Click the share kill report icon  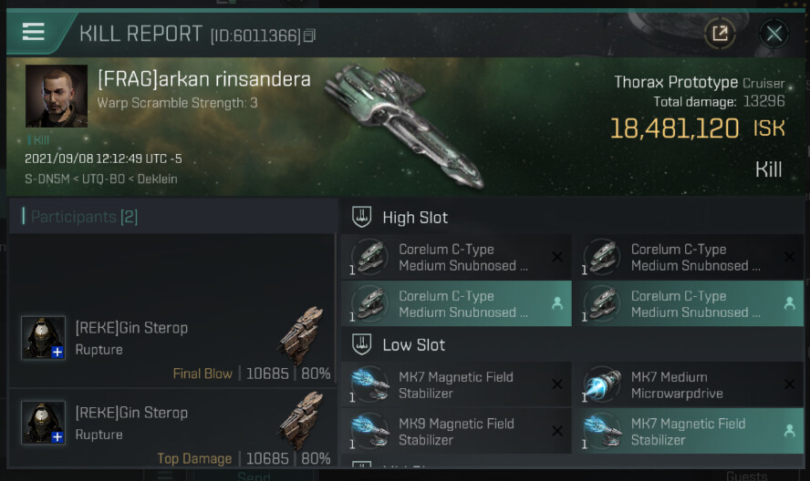(720, 34)
